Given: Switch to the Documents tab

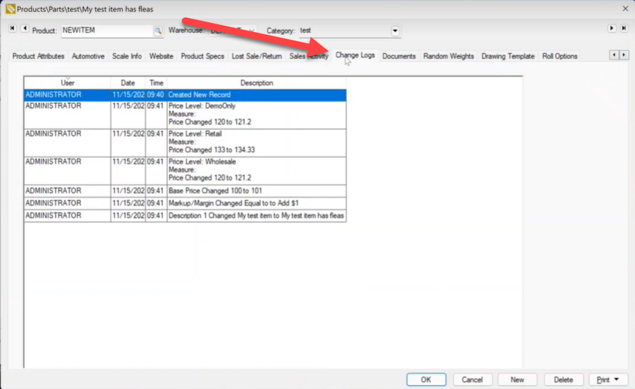Looking at the screenshot, I should 398,56.
